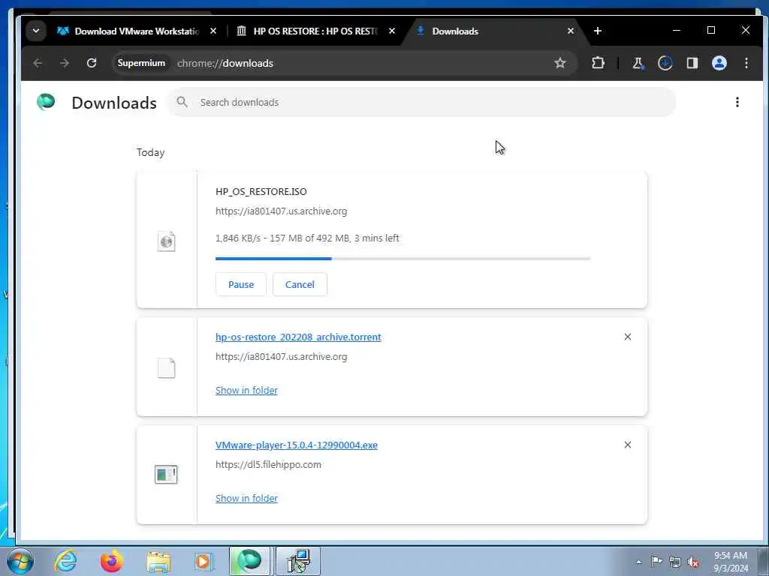
Task: Reload the downloads page
Action: click(91, 63)
